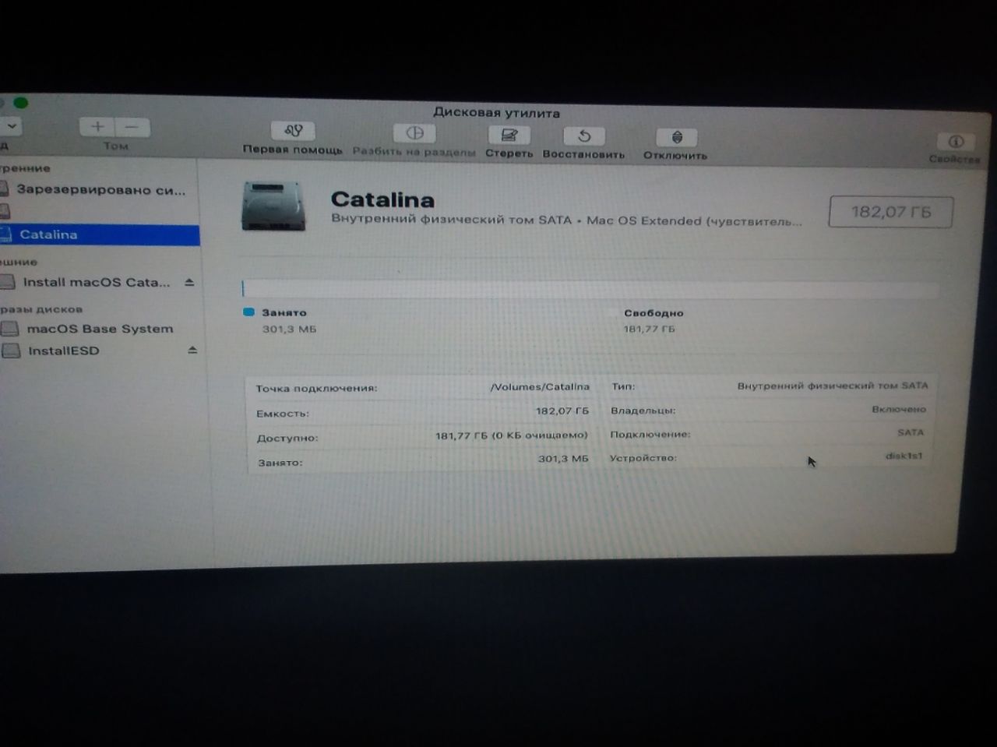The image size is (997, 747).
Task: Click the disk icon beside InstallESD
Action: click(x=10, y=351)
